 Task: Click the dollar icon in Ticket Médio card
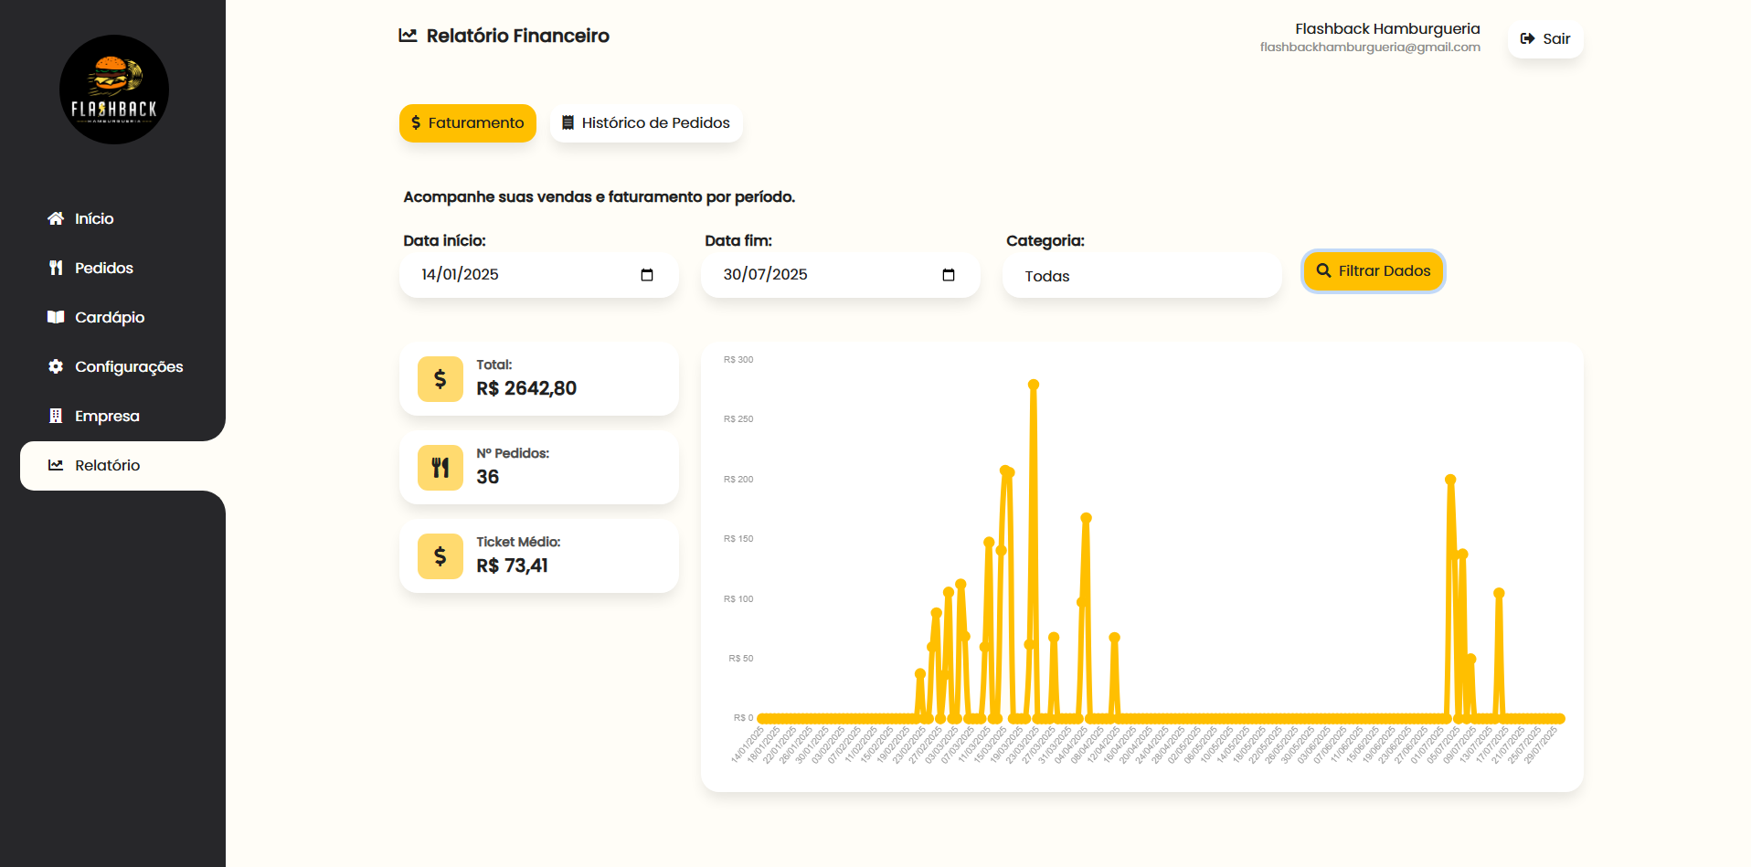click(440, 556)
